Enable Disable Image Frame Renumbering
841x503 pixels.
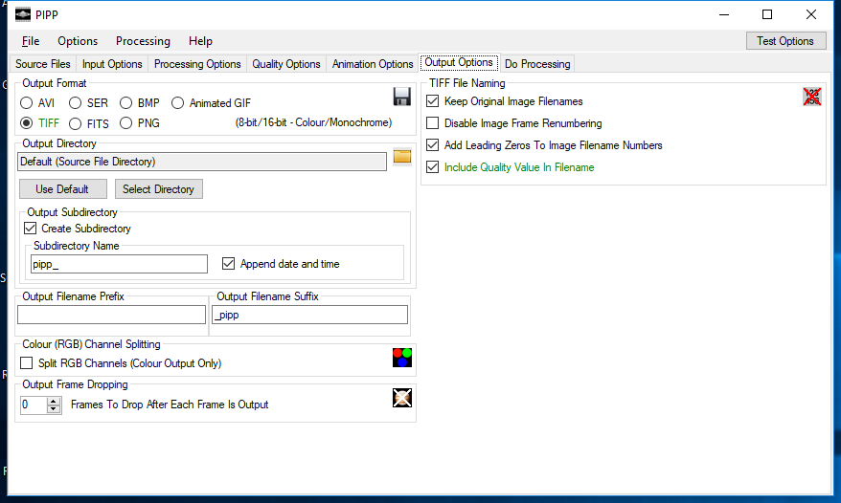432,123
